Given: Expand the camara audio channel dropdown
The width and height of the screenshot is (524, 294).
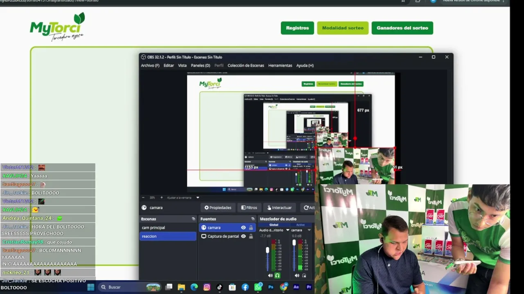Looking at the screenshot, I should (x=309, y=230).
